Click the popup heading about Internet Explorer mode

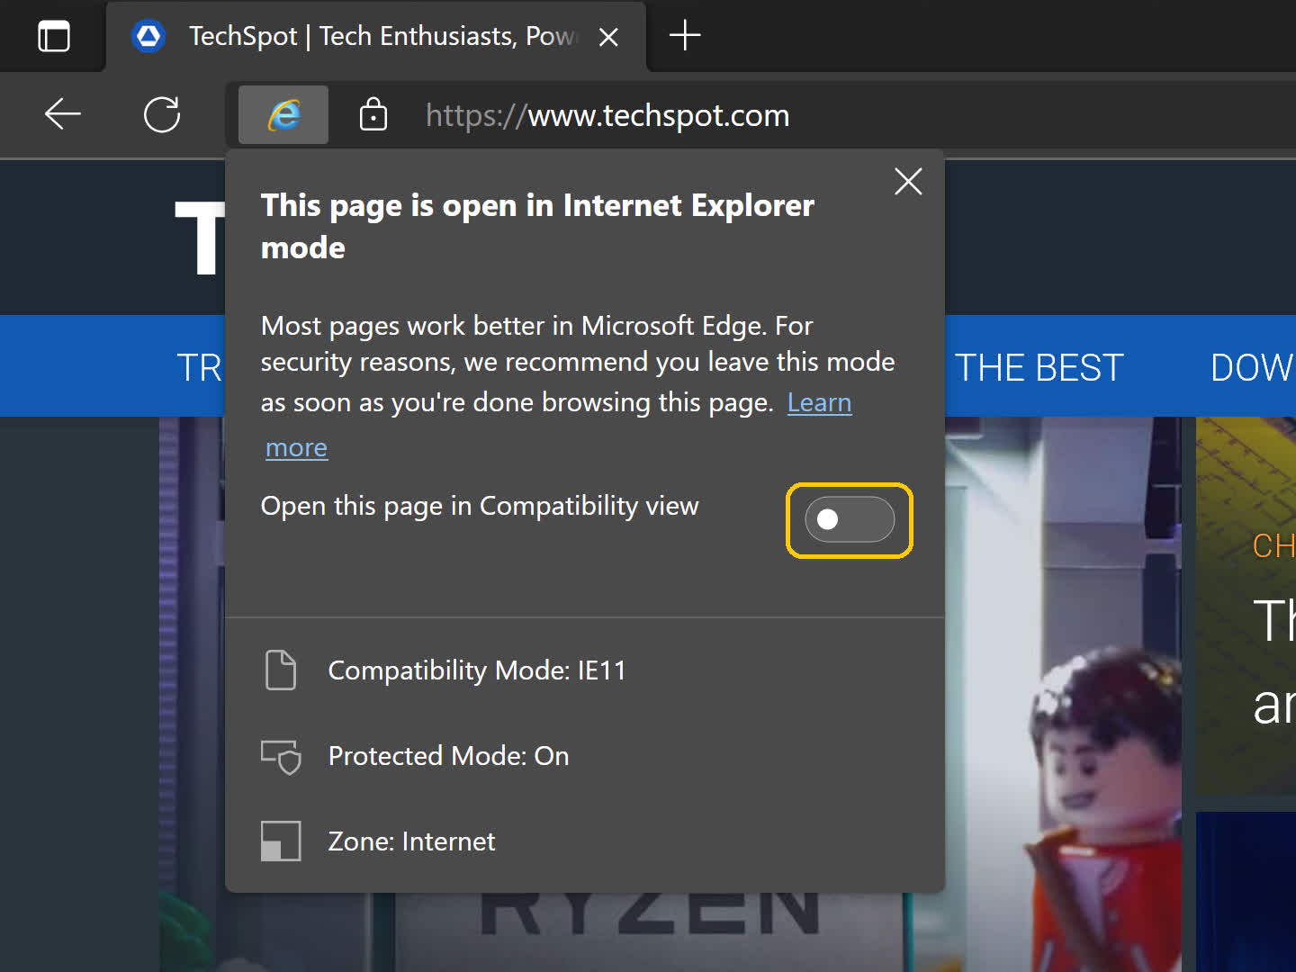[x=537, y=226]
